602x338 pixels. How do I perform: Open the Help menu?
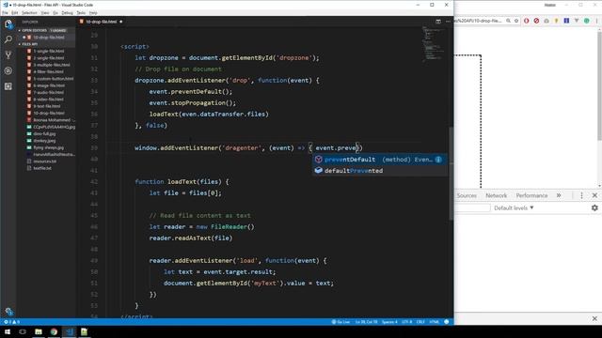pos(93,12)
